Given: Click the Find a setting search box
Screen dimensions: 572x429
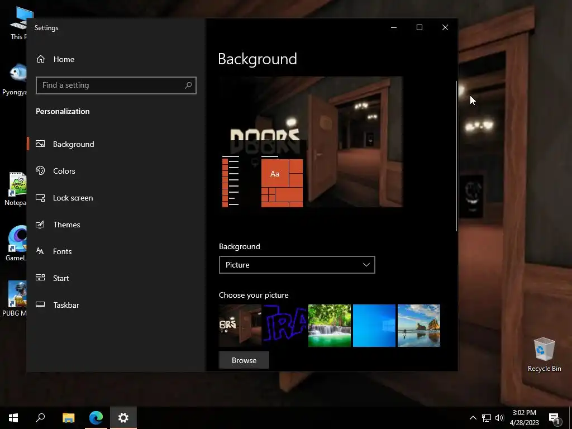Looking at the screenshot, I should tap(116, 85).
